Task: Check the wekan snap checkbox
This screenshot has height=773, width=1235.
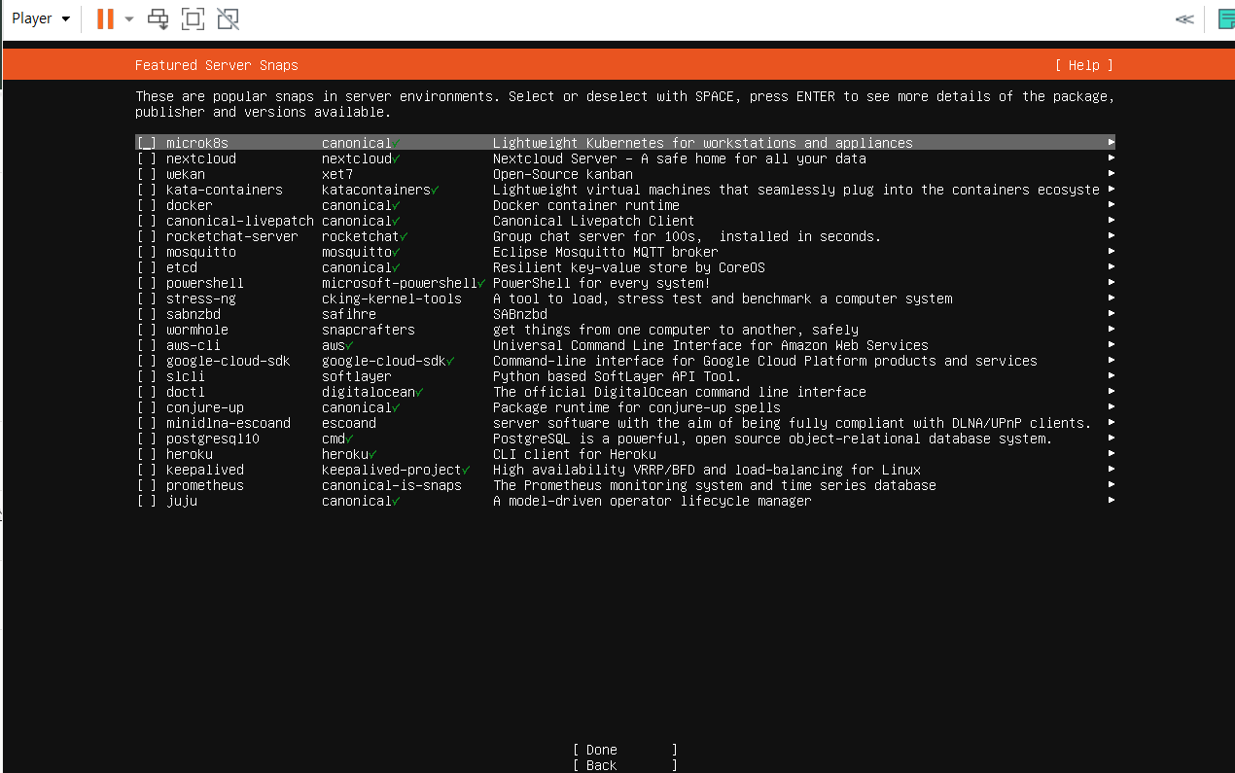Action: pyautogui.click(x=147, y=174)
